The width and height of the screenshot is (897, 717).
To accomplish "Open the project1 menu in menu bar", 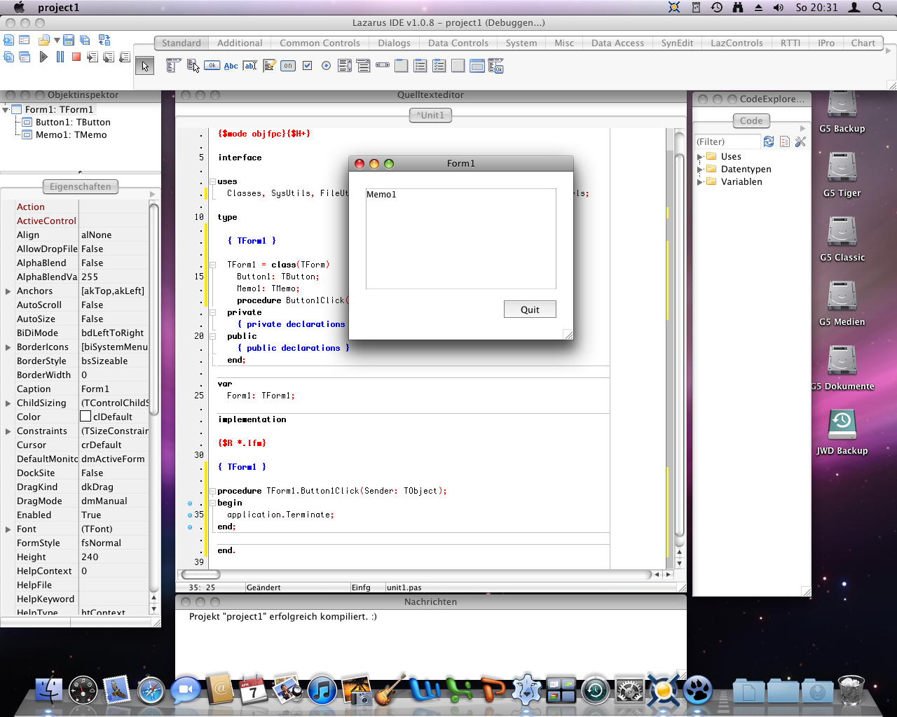I will [58, 8].
